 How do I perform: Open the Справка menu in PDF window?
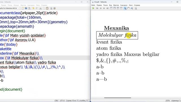[137, 5]
